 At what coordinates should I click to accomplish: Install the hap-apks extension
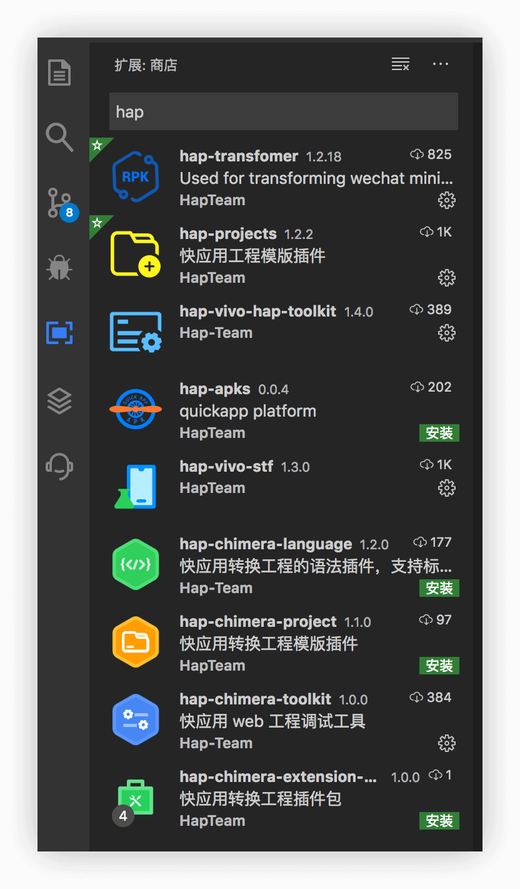(x=439, y=433)
